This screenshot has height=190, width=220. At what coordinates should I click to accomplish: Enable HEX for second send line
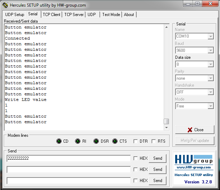pyautogui.click(x=136, y=169)
